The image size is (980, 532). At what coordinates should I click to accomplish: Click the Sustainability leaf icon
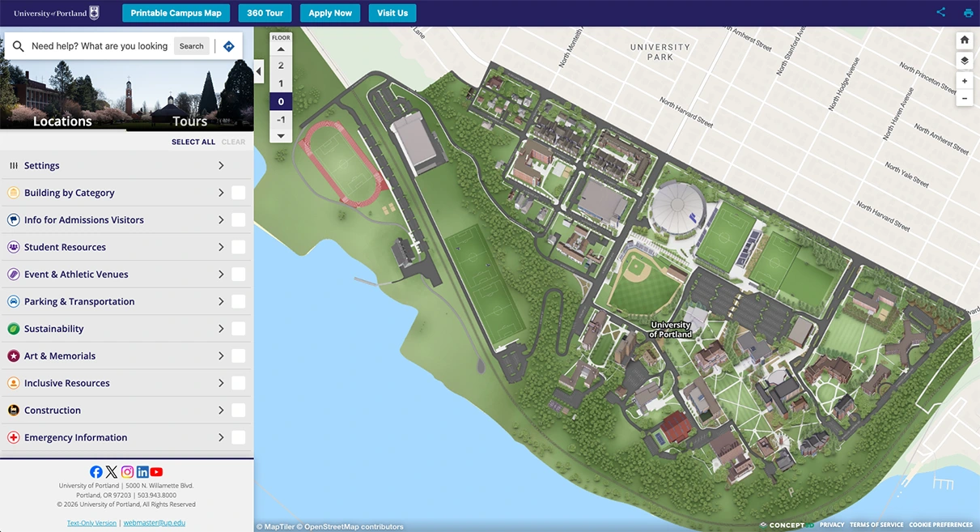13,329
